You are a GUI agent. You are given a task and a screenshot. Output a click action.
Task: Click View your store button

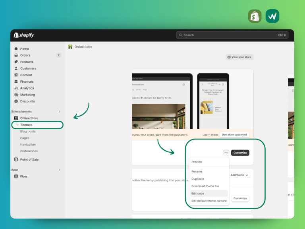pyautogui.click(x=239, y=57)
